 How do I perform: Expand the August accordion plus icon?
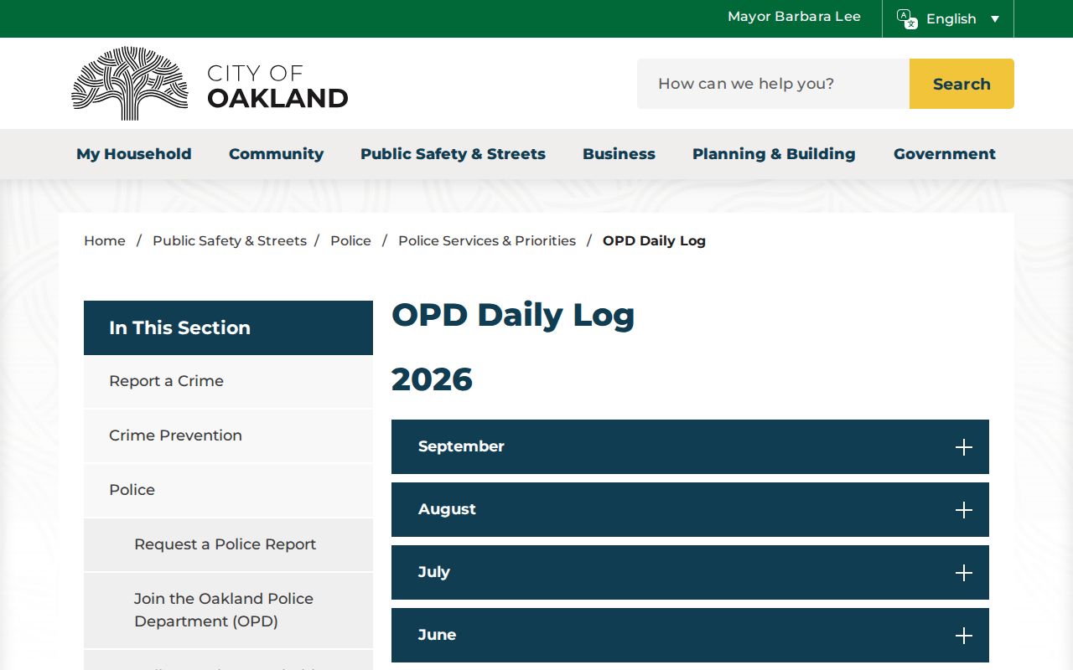[964, 510]
